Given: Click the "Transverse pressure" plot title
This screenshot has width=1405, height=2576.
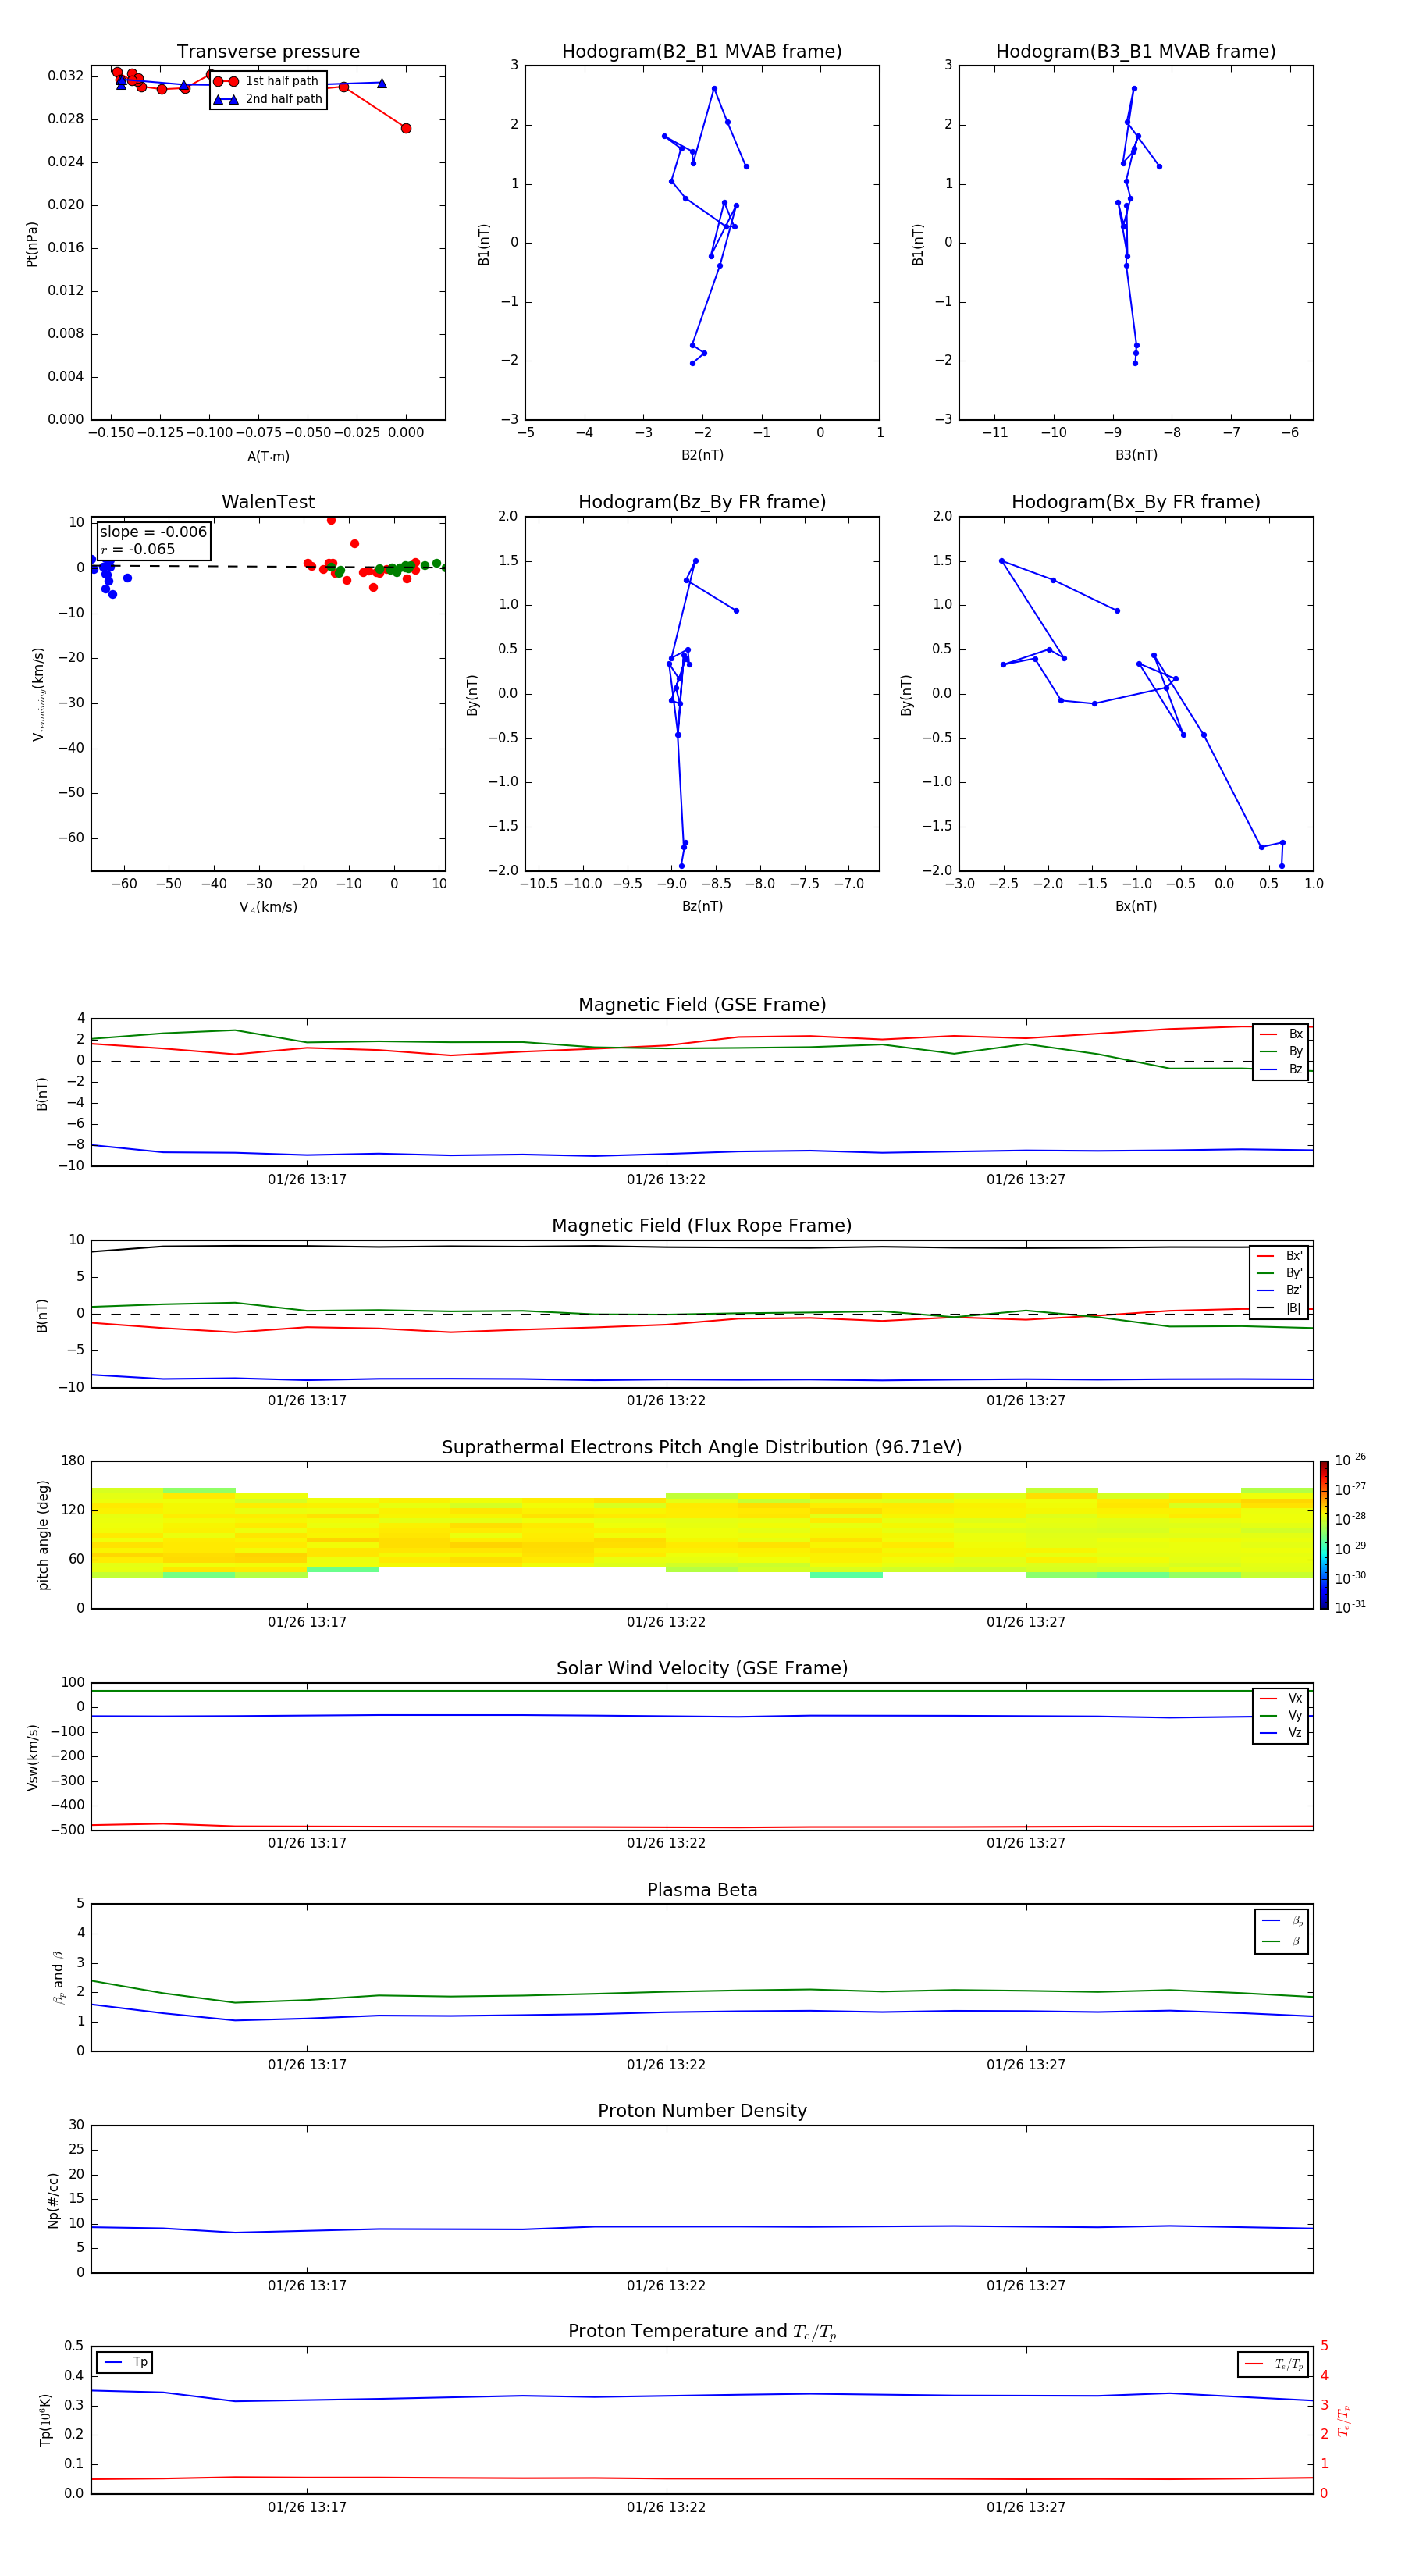Looking at the screenshot, I should coord(268,52).
